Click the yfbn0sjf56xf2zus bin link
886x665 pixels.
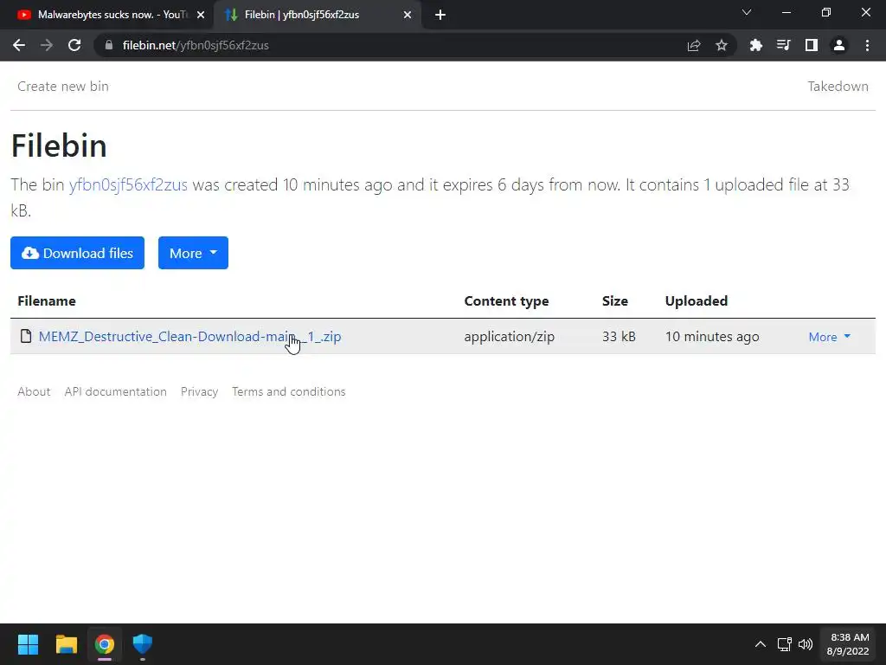coord(128,185)
